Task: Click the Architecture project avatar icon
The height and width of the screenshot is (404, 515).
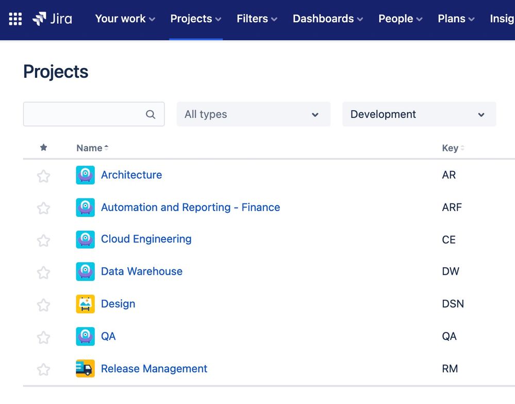Action: [85, 175]
